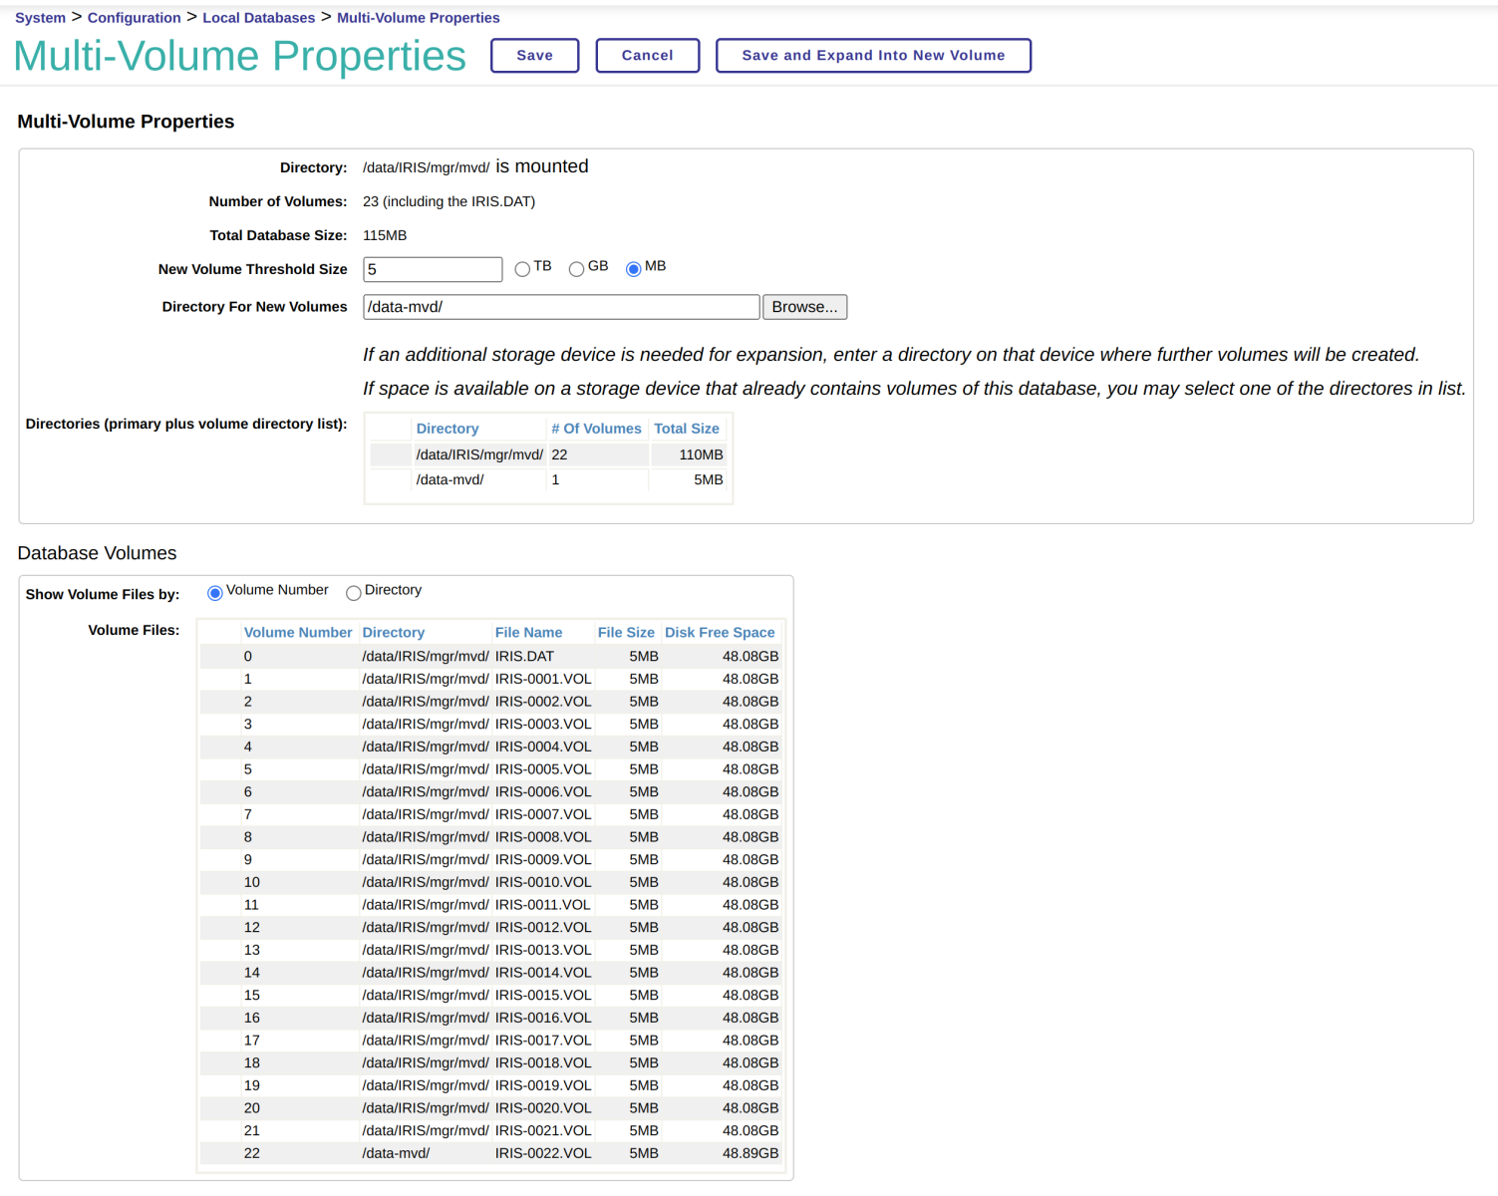Open the Browse directory dialog
Viewport: 1498px width, 1196px height.
(804, 307)
